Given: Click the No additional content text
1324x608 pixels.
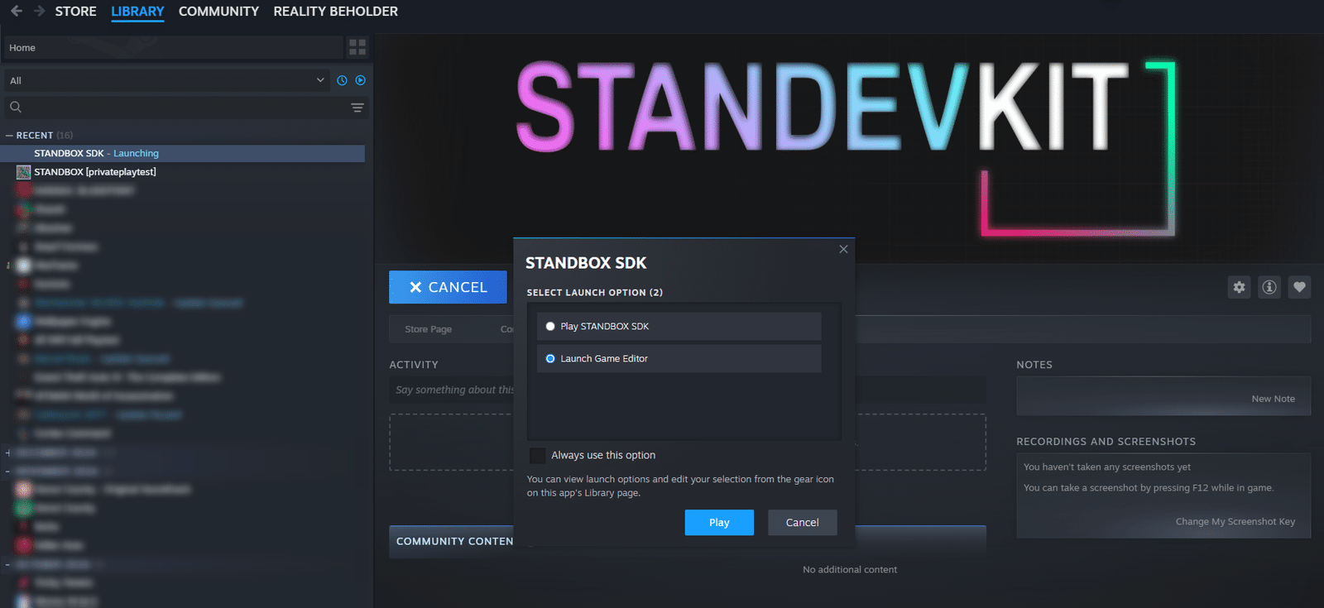Looking at the screenshot, I should pos(849,570).
